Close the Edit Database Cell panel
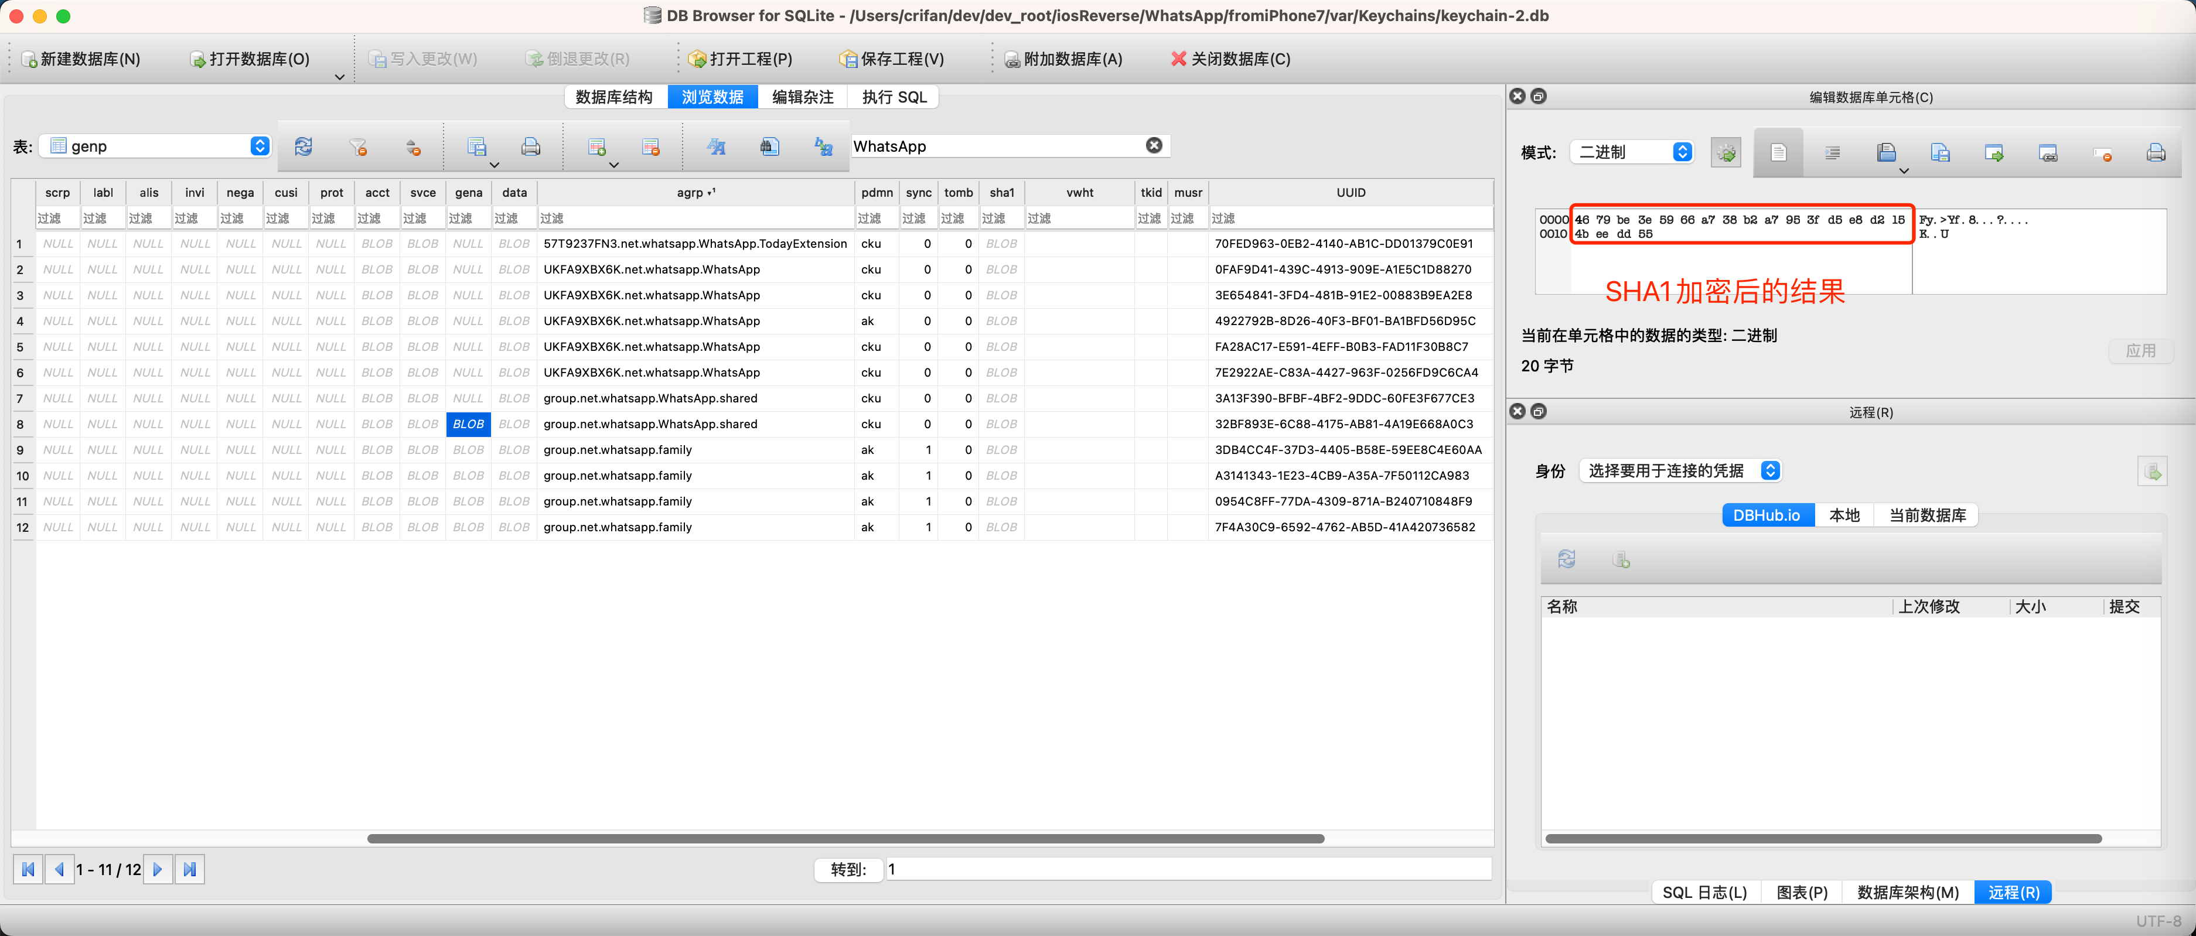2196x936 pixels. coord(1518,96)
